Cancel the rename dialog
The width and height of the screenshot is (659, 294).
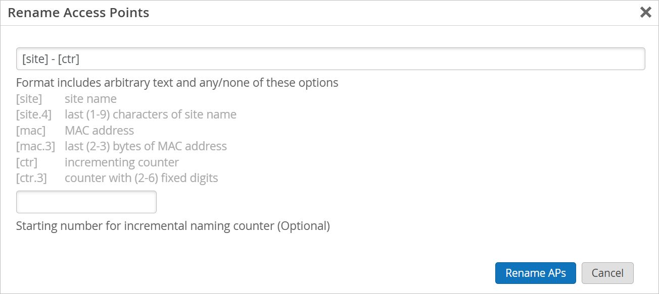pos(607,273)
